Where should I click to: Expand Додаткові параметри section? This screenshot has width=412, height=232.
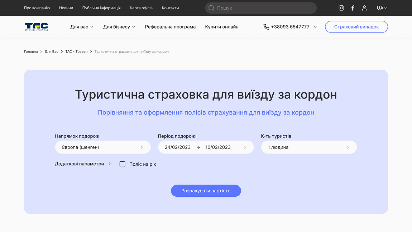[83, 164]
